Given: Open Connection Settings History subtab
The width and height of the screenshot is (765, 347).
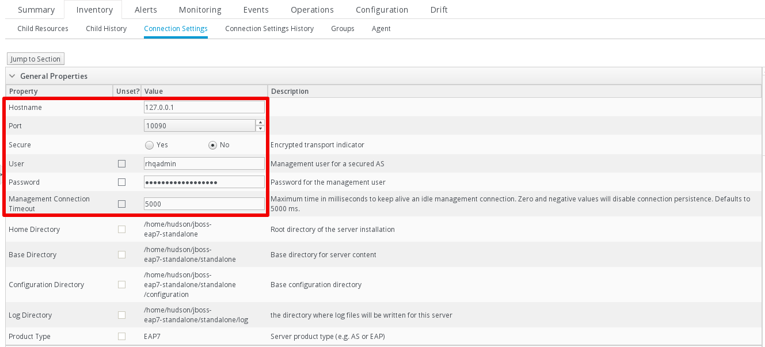Looking at the screenshot, I should click(x=269, y=28).
